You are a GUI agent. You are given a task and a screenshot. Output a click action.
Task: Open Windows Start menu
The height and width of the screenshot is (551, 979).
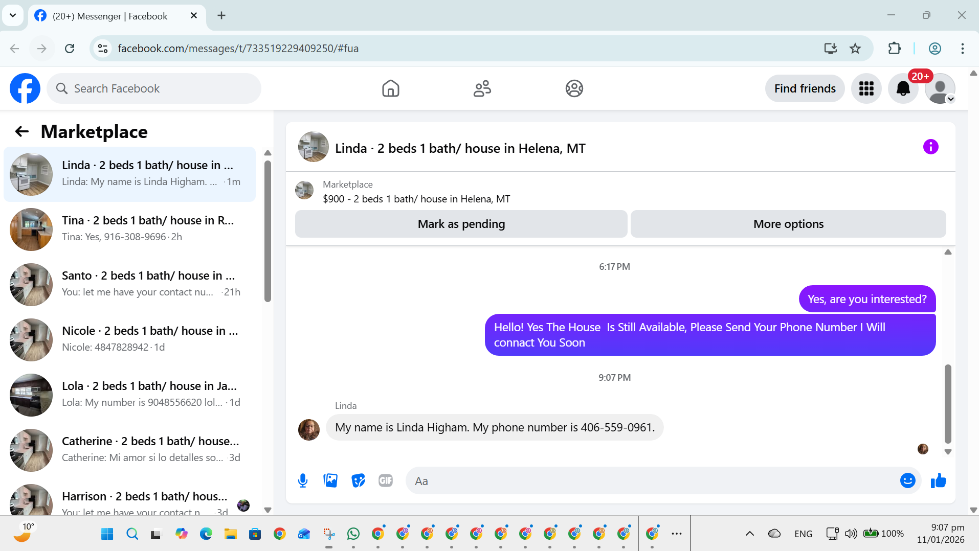click(107, 534)
